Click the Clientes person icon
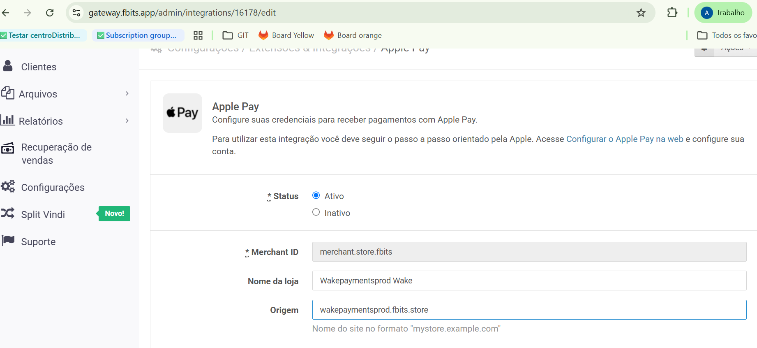Screen dimensions: 757x348 (7, 66)
